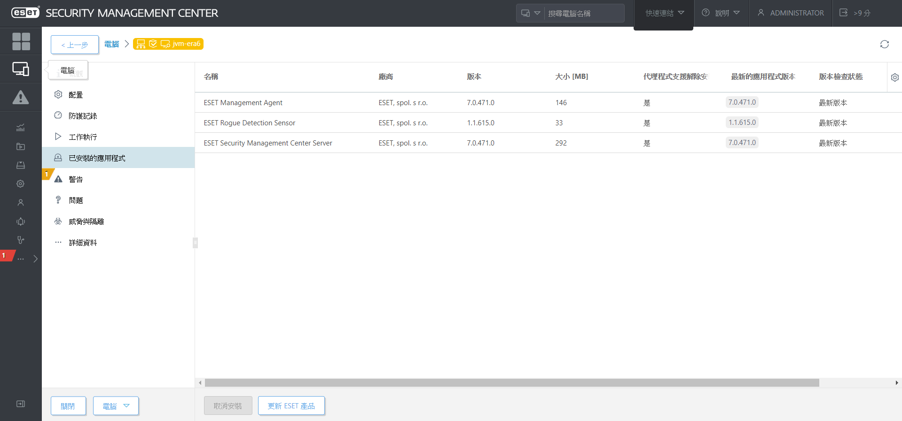
Task: Select 防護記錄 in the side menu
Action: coord(118,116)
